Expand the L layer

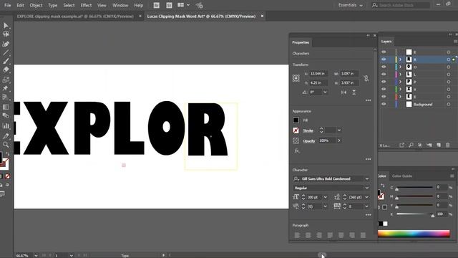coord(401,75)
